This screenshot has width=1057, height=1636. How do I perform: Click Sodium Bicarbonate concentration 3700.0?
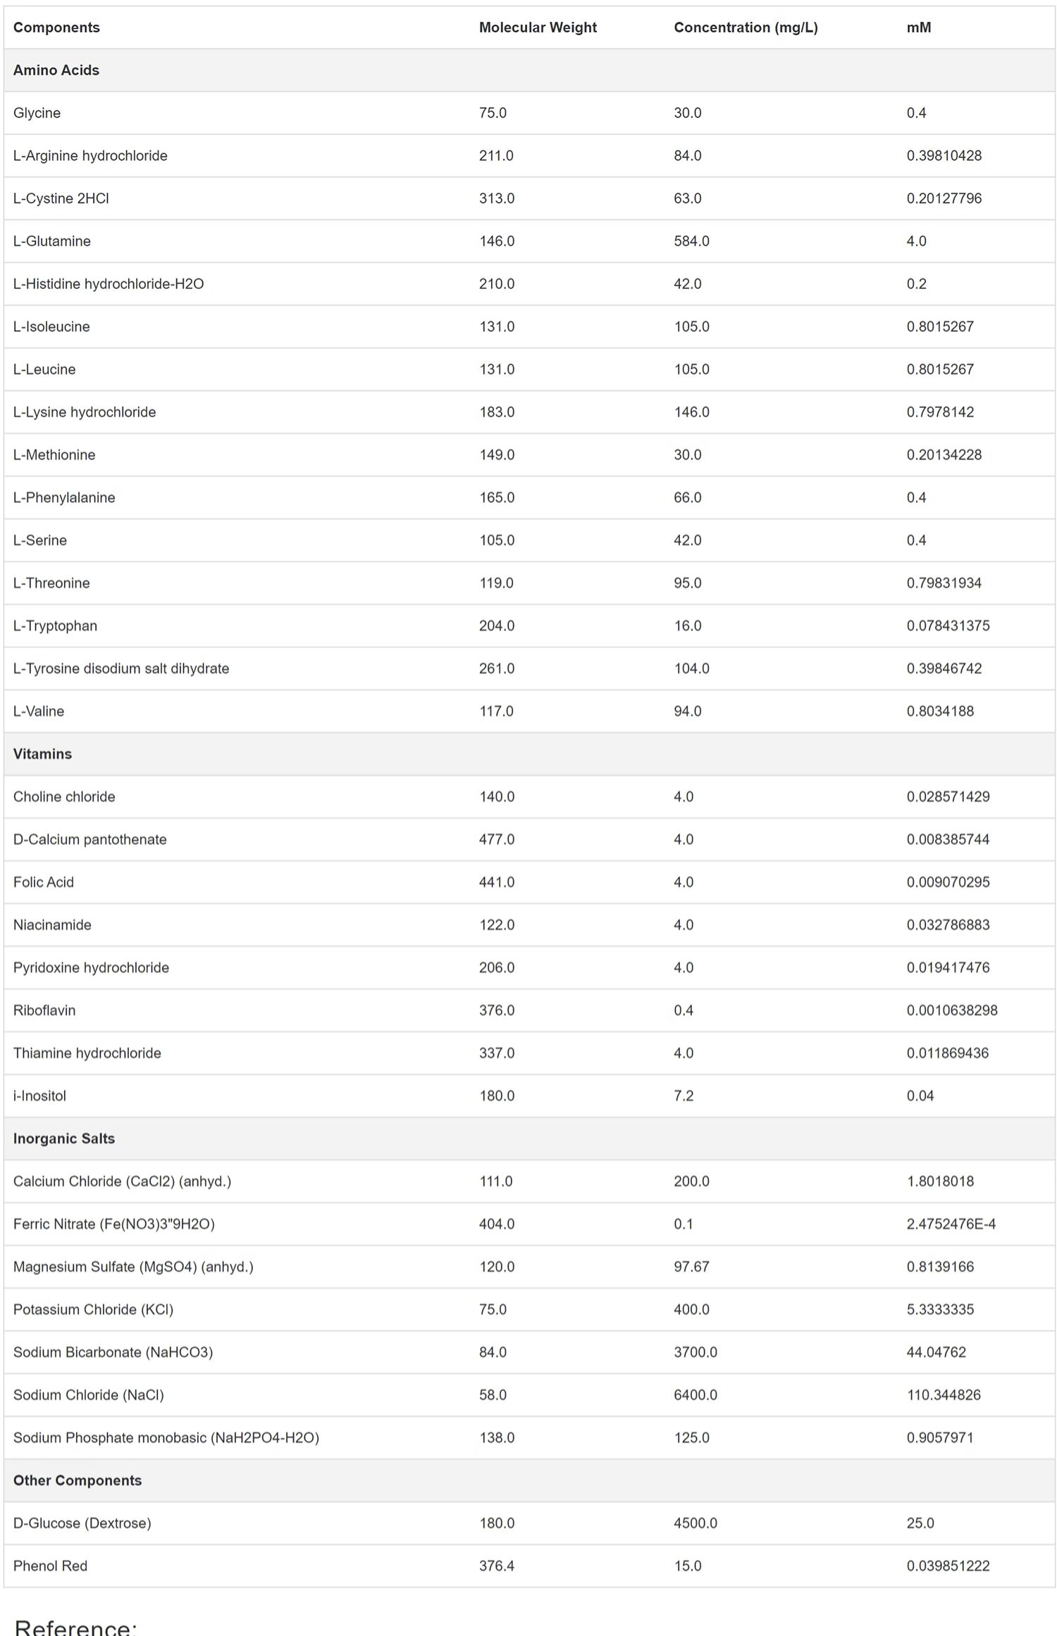(696, 1352)
